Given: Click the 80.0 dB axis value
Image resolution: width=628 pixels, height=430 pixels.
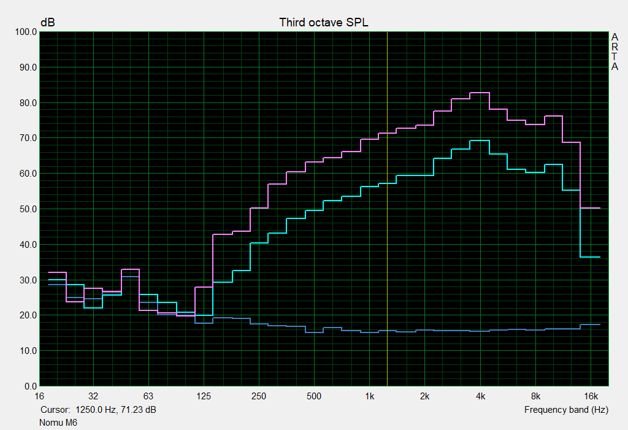Looking at the screenshot, I should coord(28,103).
